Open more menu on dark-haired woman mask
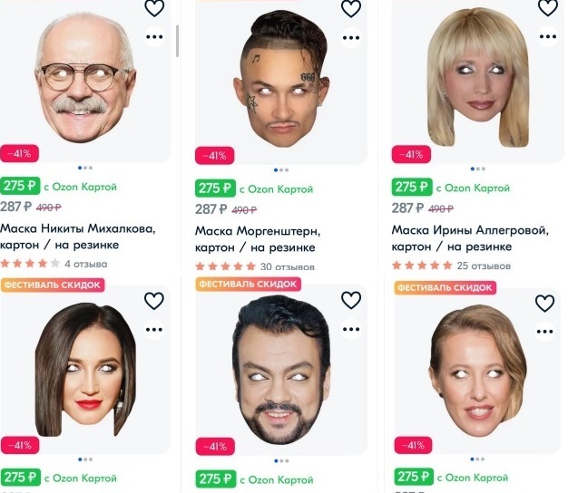This screenshot has width=568, height=493. 154,330
